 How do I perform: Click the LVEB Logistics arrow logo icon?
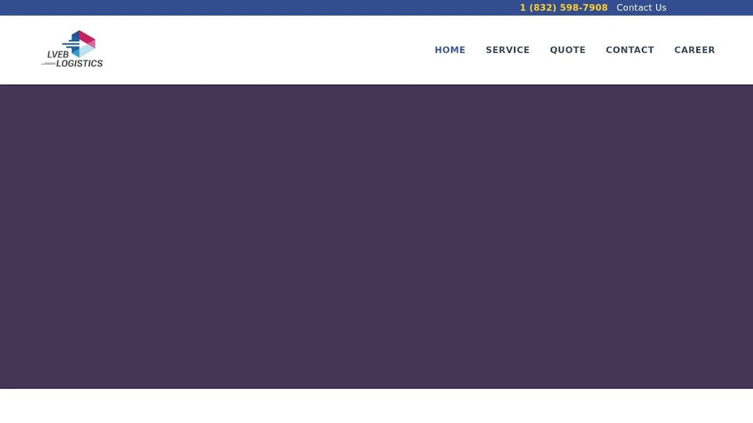tap(79, 43)
